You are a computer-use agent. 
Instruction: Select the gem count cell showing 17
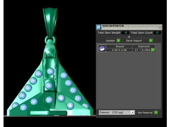[136, 50]
